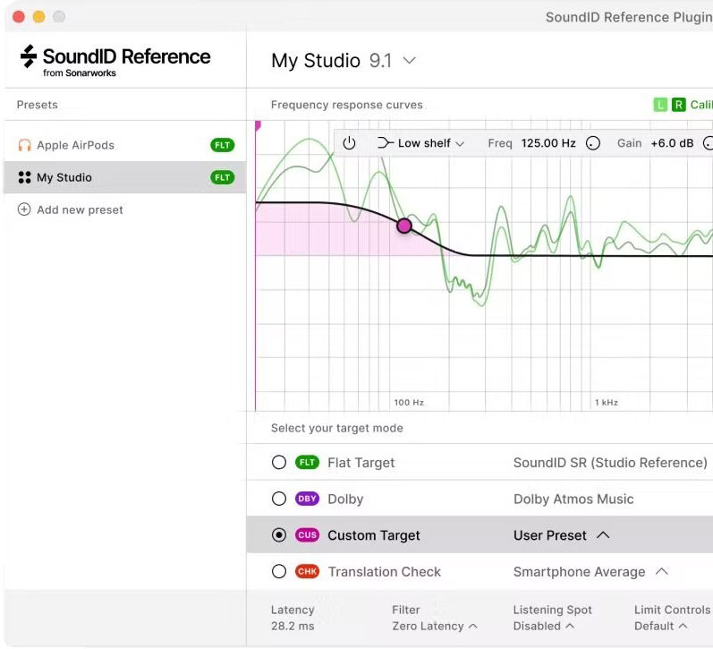This screenshot has height=649, width=713.
Task: Click the Presets heading
Action: coord(38,105)
